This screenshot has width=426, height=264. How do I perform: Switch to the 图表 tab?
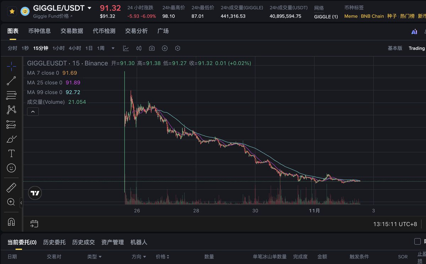13,31
